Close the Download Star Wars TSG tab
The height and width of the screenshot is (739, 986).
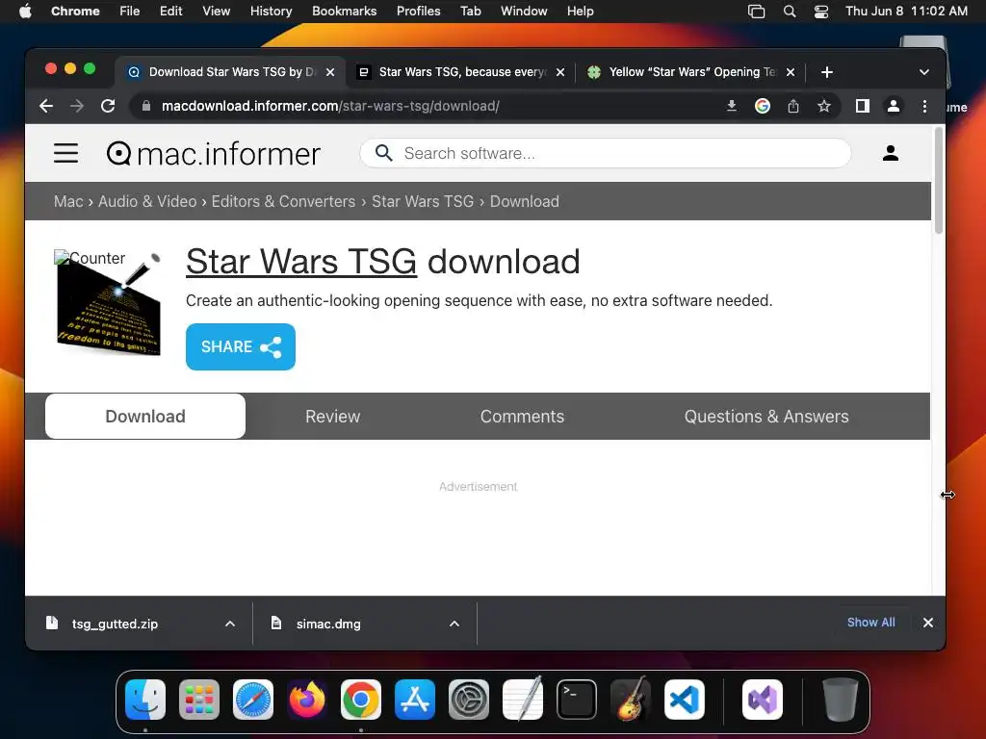[x=330, y=72]
